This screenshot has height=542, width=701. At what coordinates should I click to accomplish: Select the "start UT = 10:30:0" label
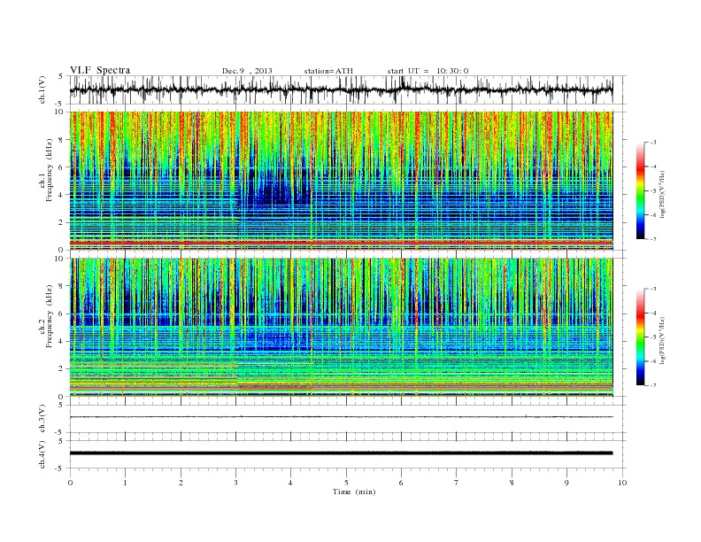tap(428, 71)
